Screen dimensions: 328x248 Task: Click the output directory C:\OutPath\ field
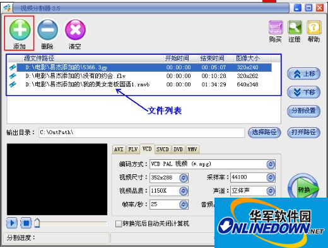(x=142, y=133)
